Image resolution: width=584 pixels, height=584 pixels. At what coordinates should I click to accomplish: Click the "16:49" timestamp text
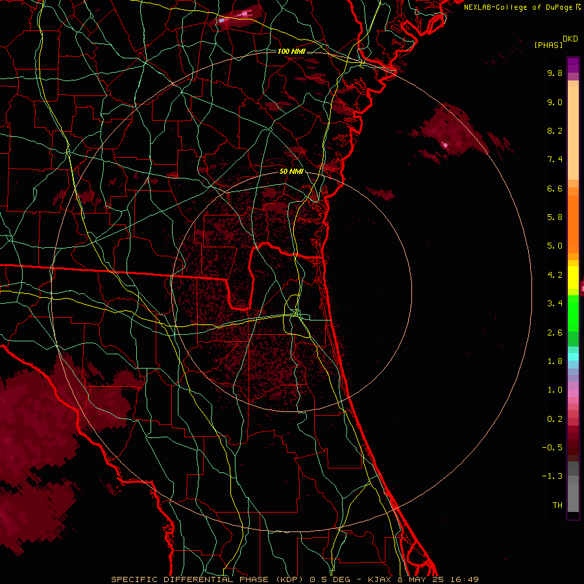coord(465,579)
